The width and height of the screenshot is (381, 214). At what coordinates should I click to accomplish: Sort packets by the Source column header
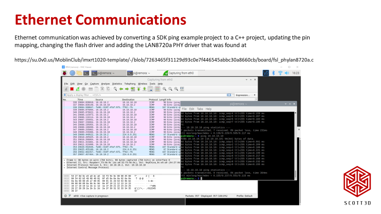pos(109,100)
